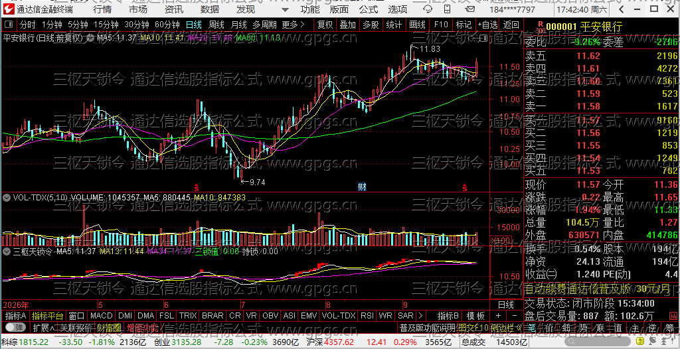Apply the TRIX indicator

point(188,316)
